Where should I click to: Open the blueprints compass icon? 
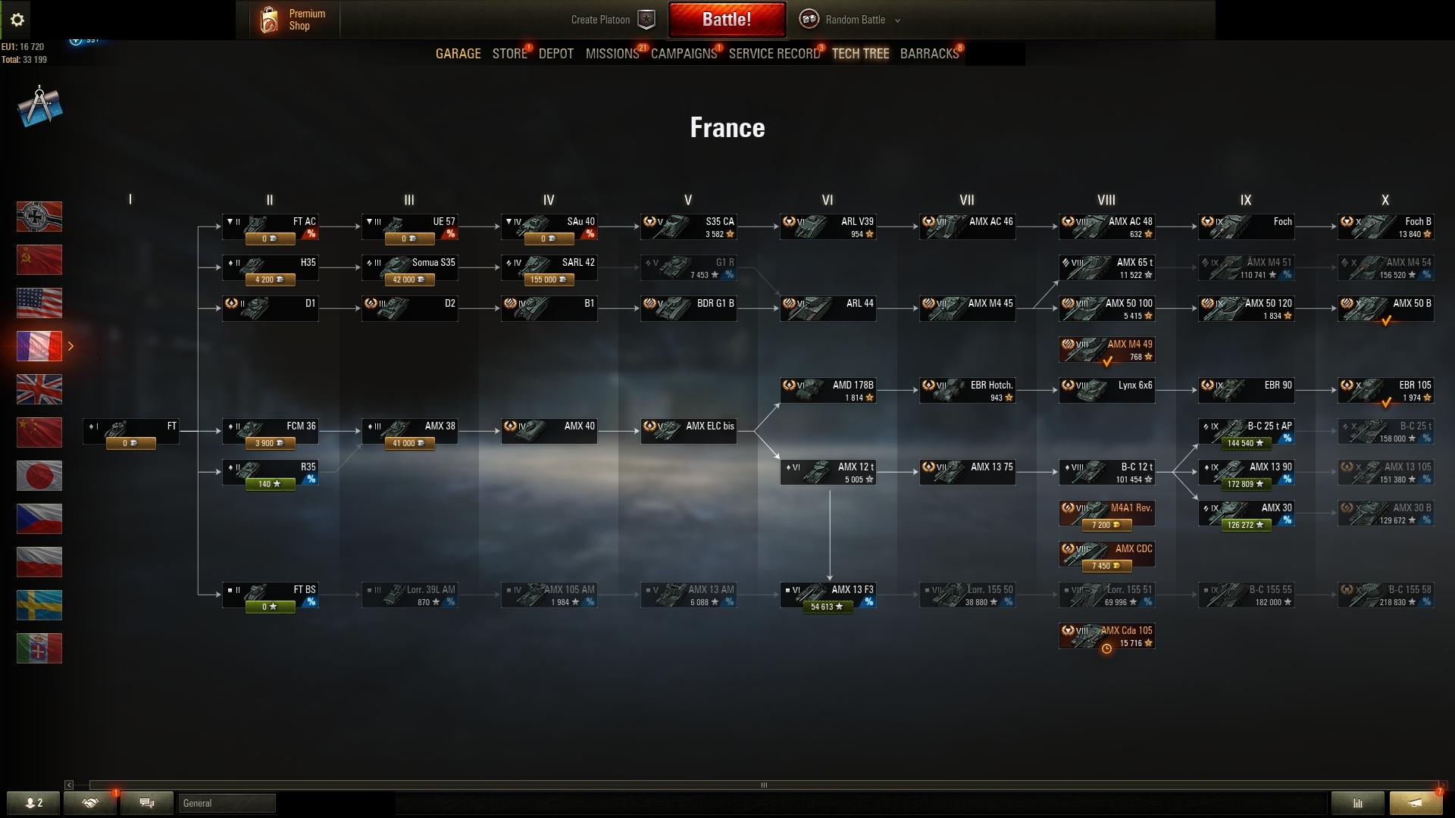click(39, 107)
